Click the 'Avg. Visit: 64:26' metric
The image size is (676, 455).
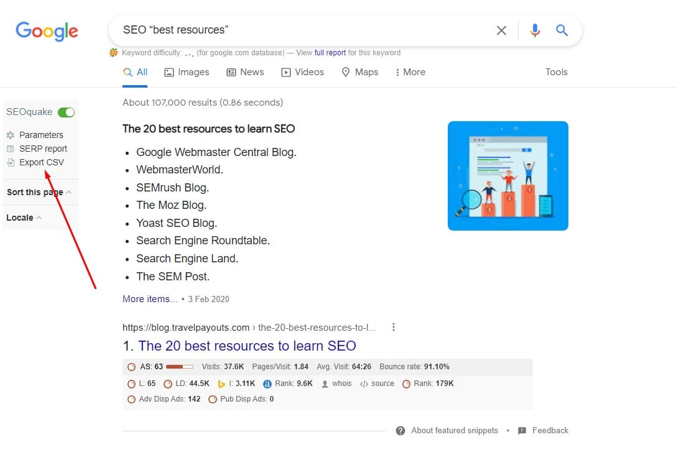[x=344, y=367]
